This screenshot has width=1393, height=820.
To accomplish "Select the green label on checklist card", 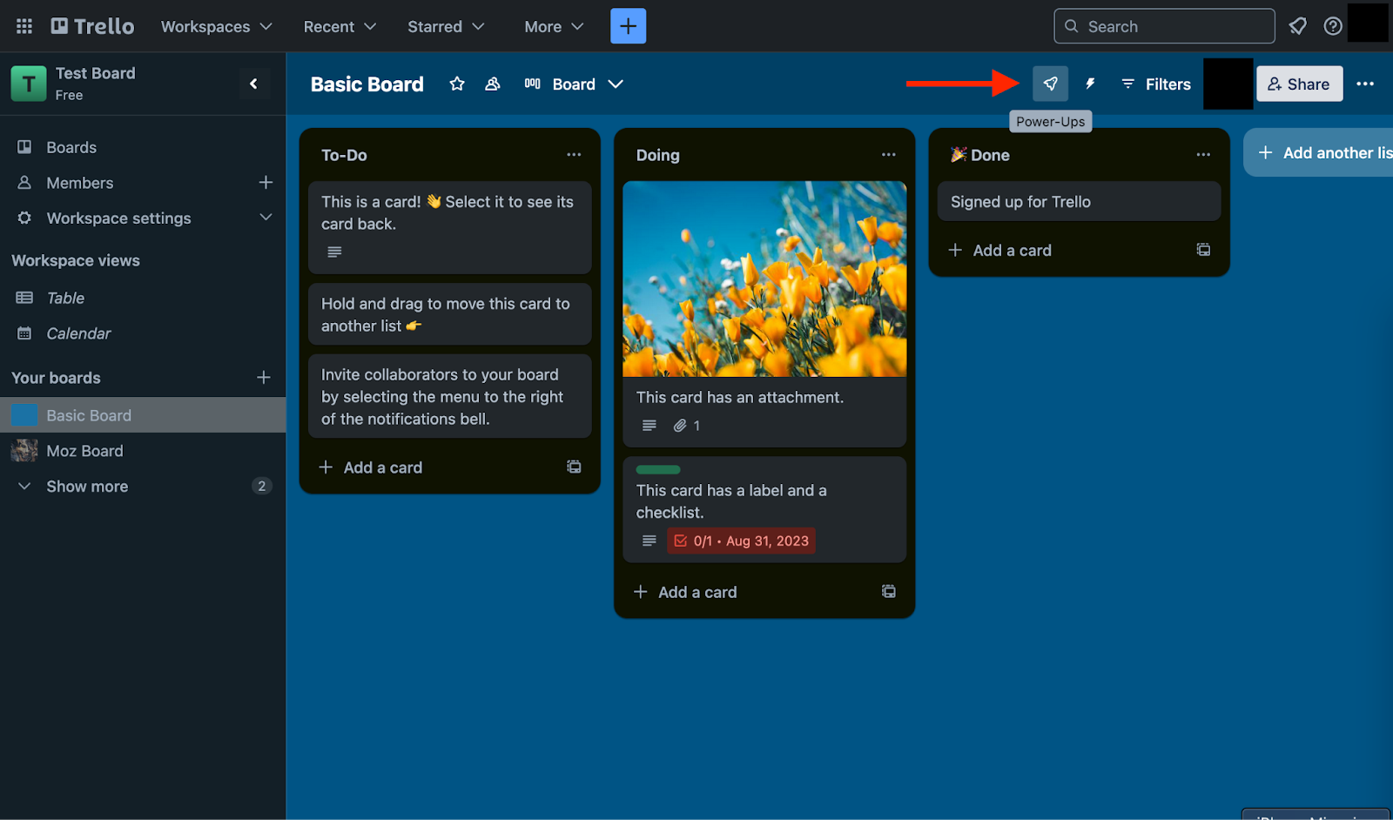I will [658, 470].
